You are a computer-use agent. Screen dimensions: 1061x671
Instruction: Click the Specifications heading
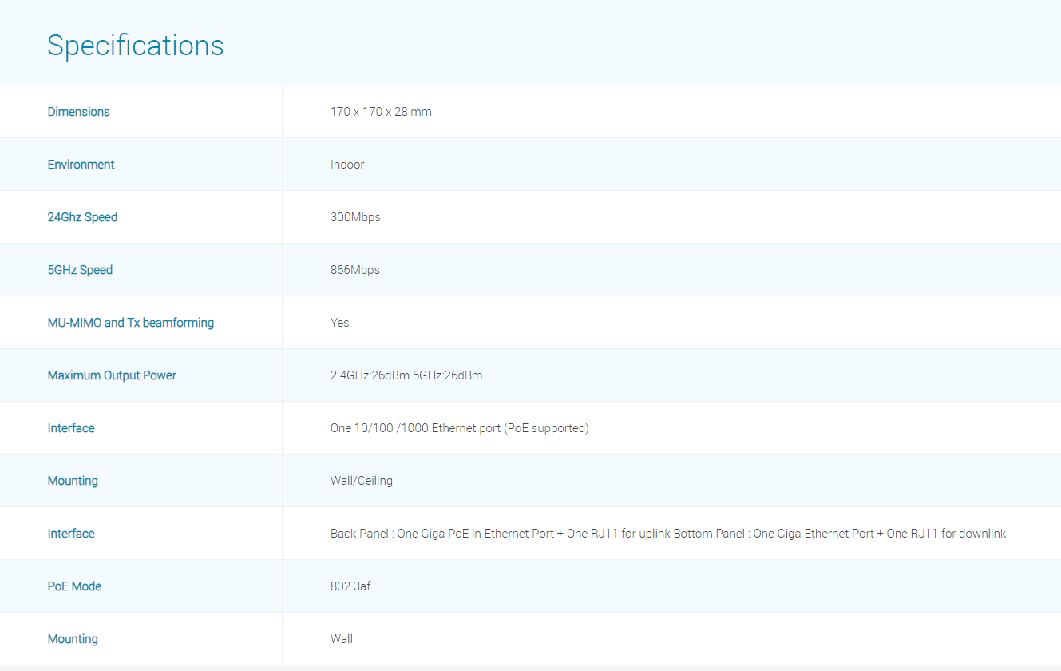[x=135, y=46]
